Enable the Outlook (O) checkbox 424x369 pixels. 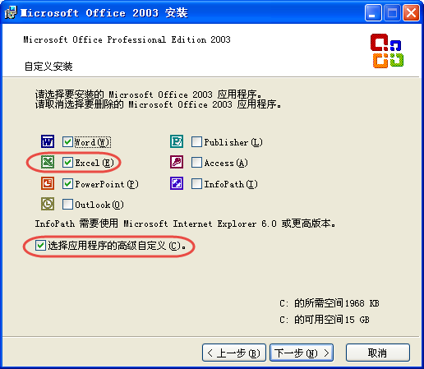pos(67,205)
